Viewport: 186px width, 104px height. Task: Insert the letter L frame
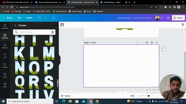(34, 53)
